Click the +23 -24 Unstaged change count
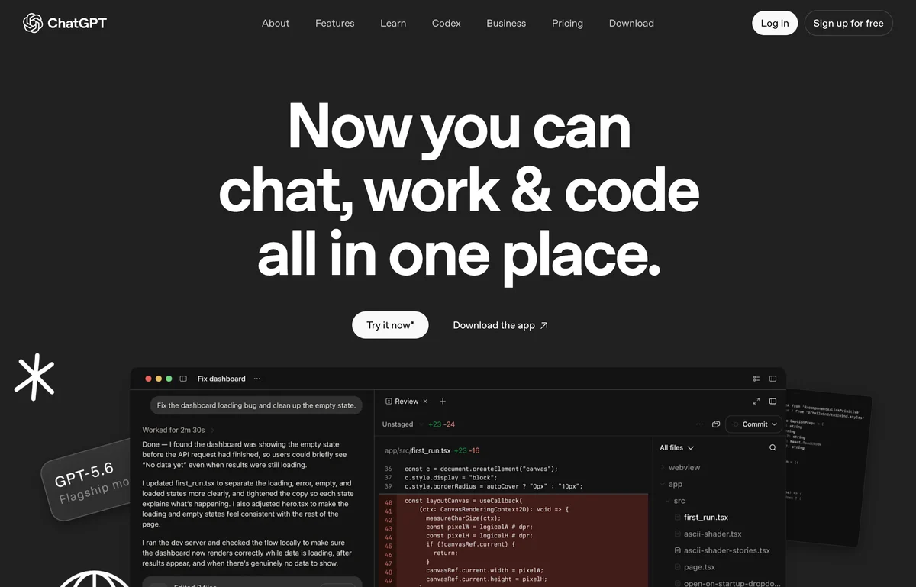 (441, 424)
